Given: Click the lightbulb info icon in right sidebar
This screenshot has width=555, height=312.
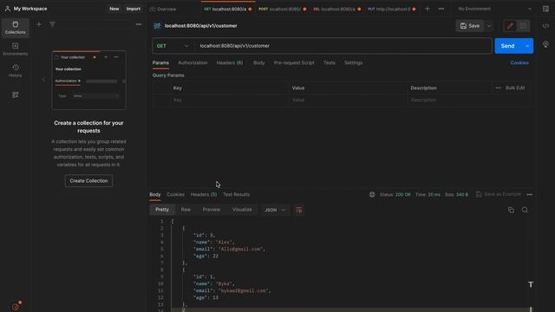Looking at the screenshot, I should [545, 44].
